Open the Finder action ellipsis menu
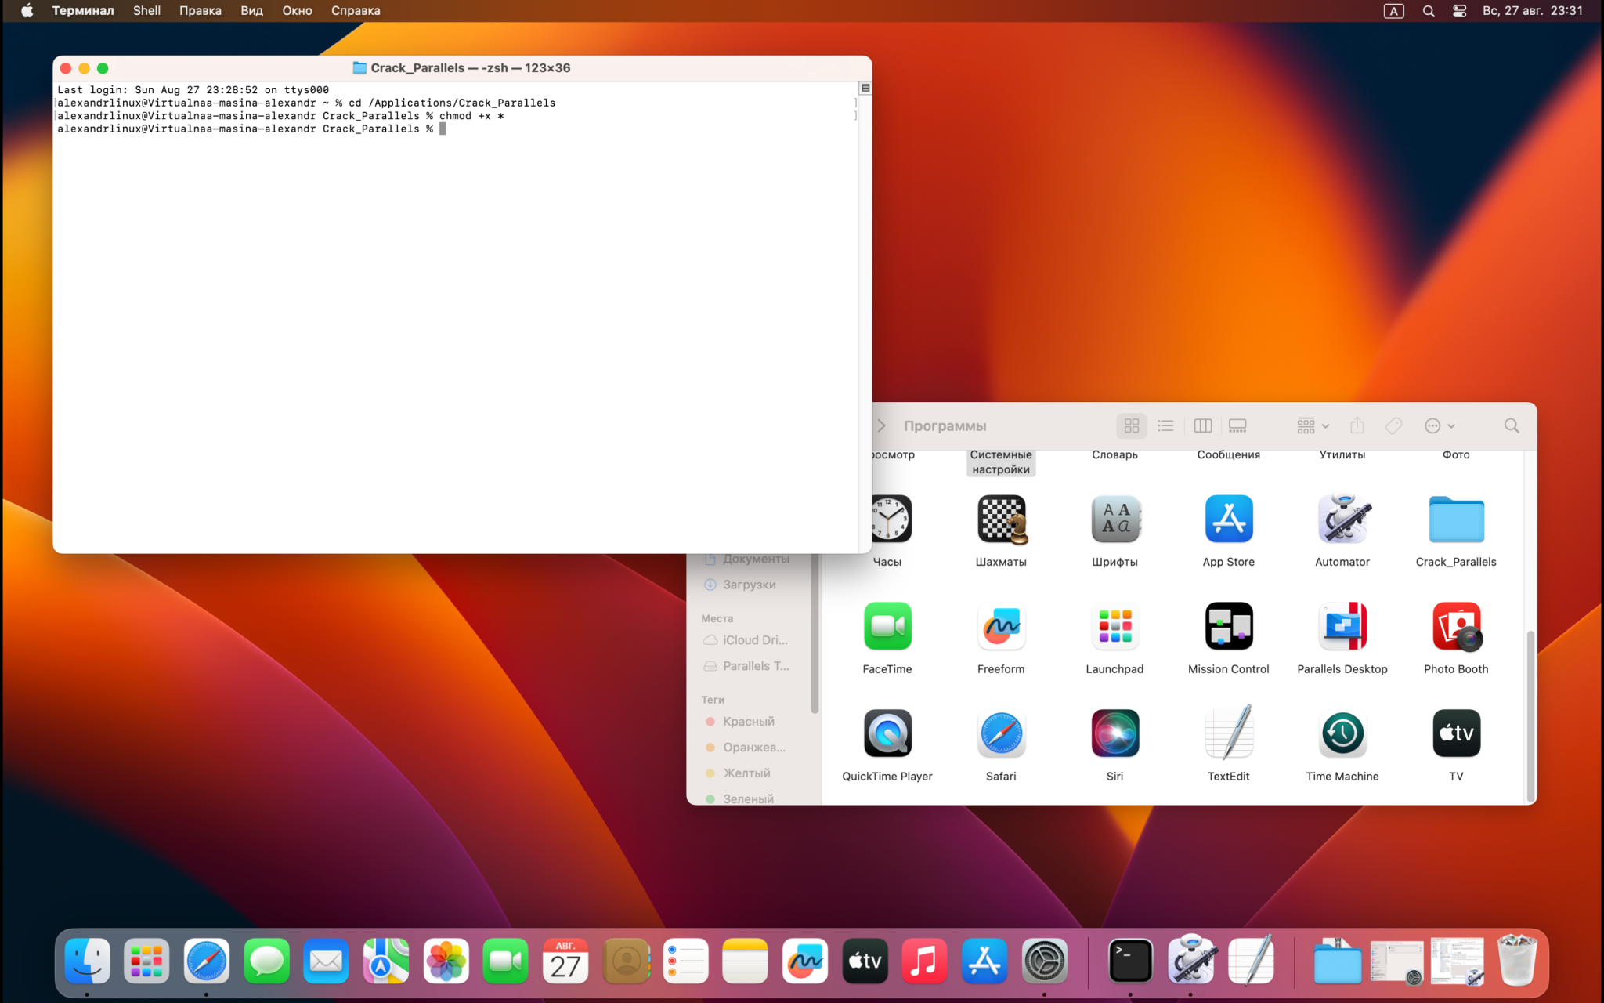1604x1003 pixels. (x=1440, y=425)
